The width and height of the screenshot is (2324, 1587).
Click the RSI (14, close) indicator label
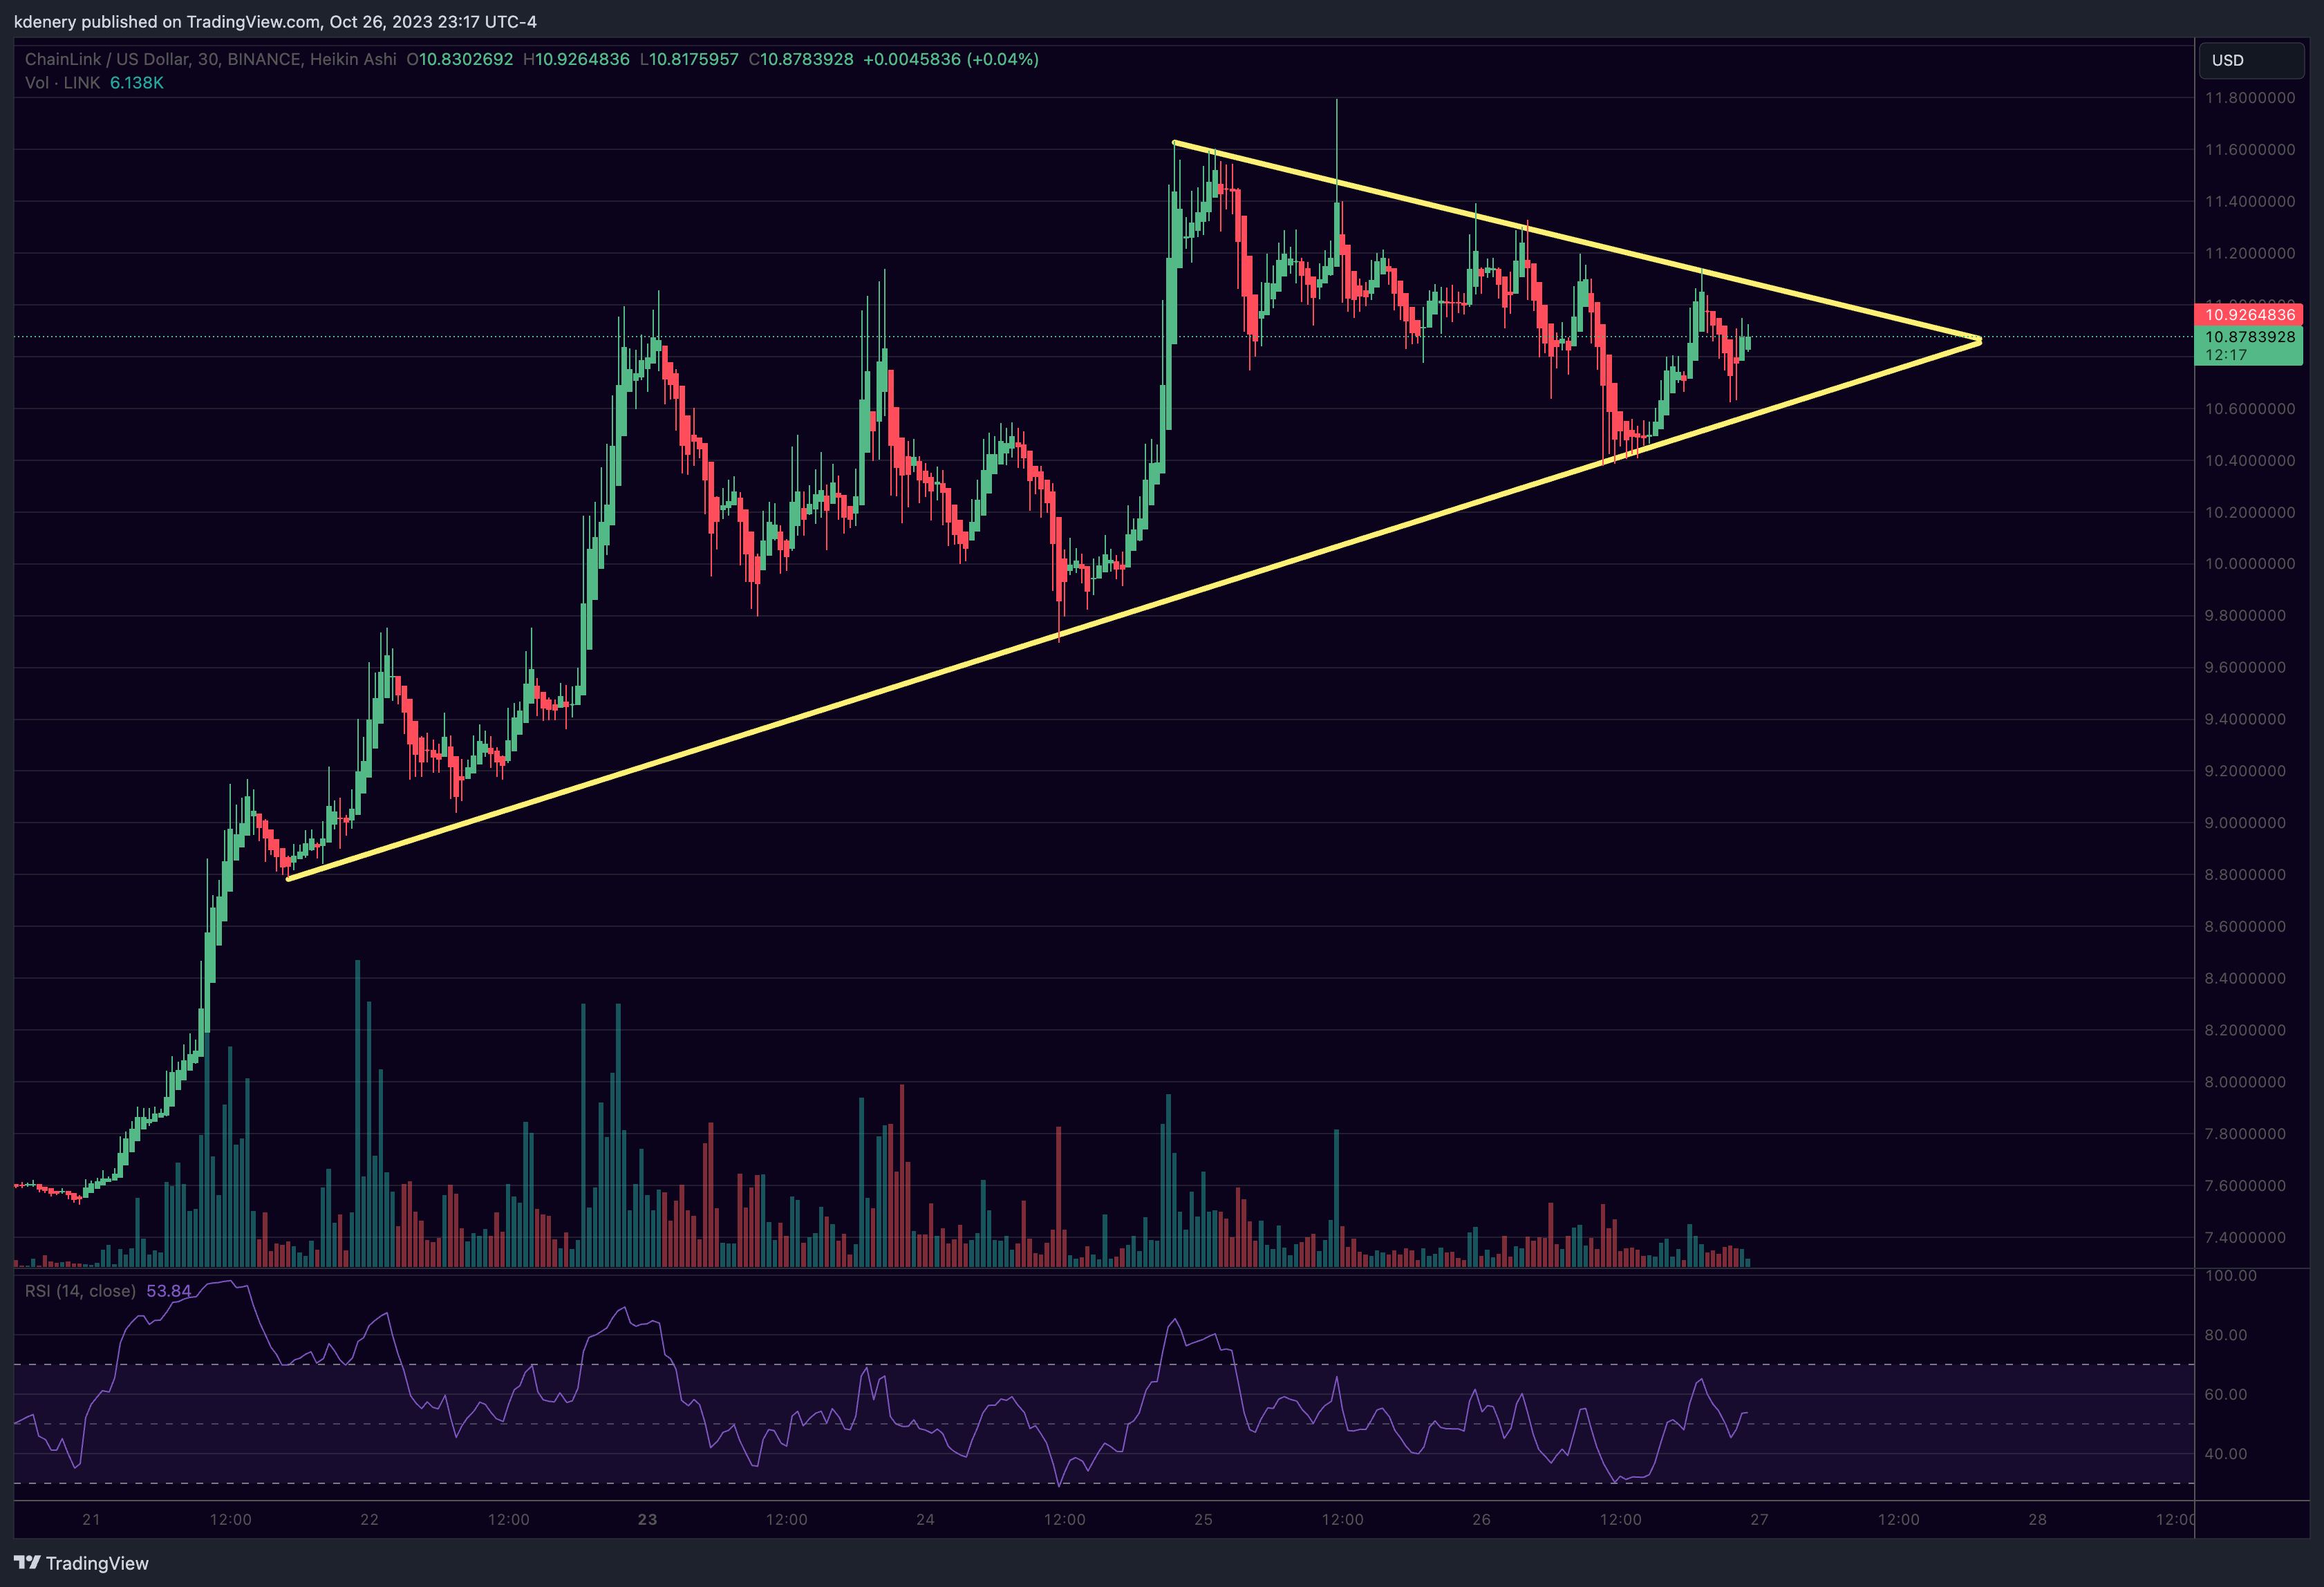(x=80, y=1291)
